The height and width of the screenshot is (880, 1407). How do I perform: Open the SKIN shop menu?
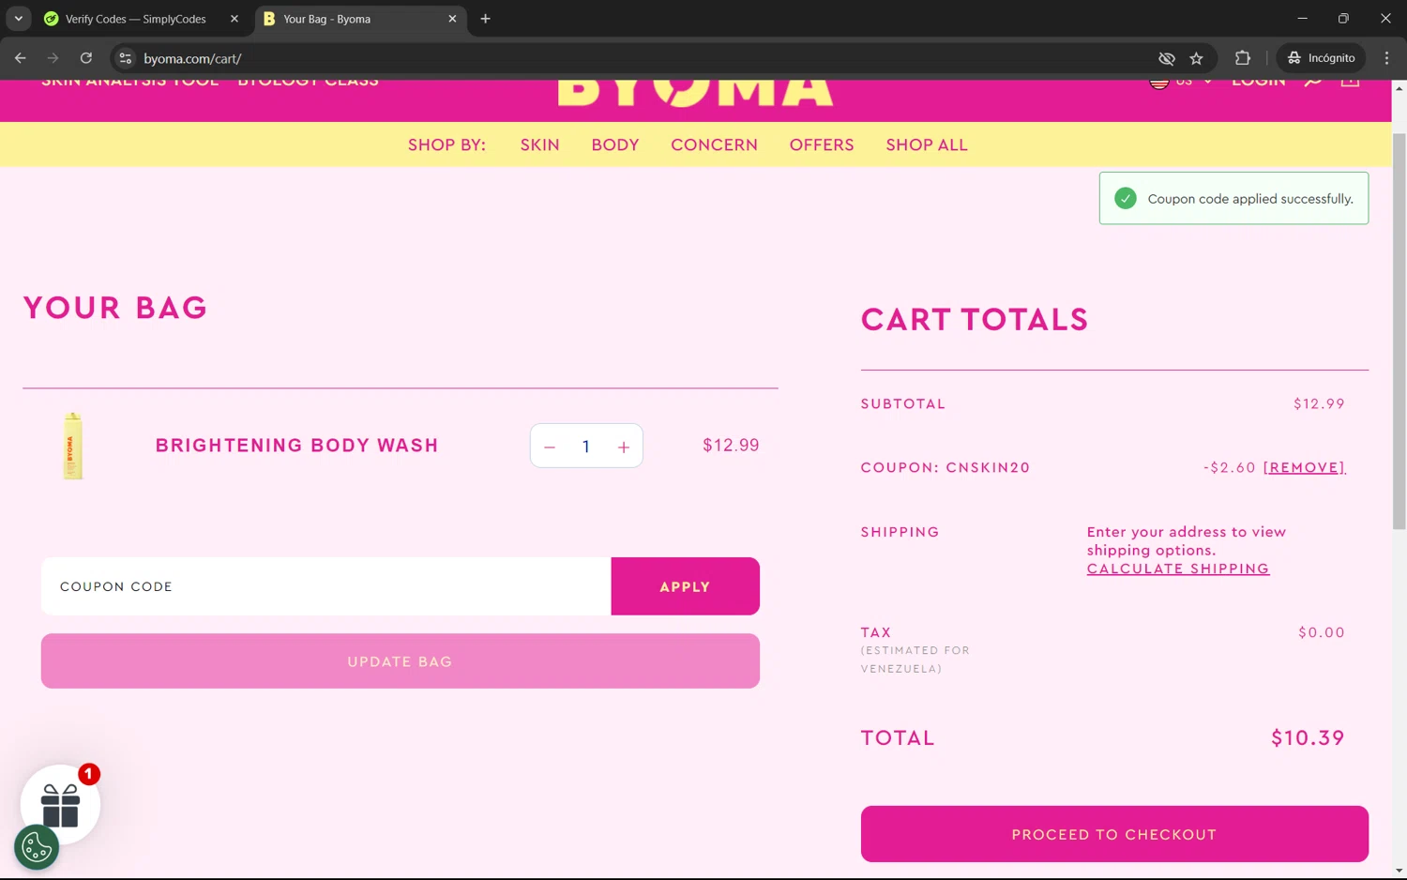[540, 144]
